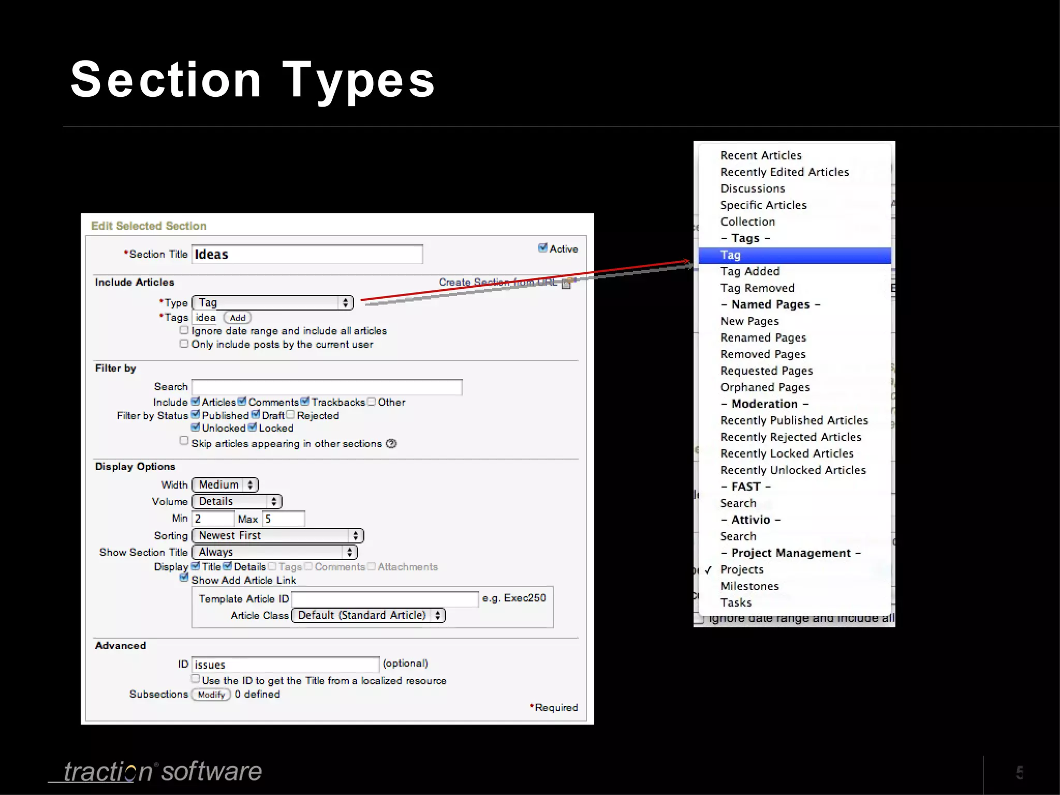This screenshot has height=795, width=1060.
Task: Open the Volume dropdown set to Details
Action: (x=237, y=502)
